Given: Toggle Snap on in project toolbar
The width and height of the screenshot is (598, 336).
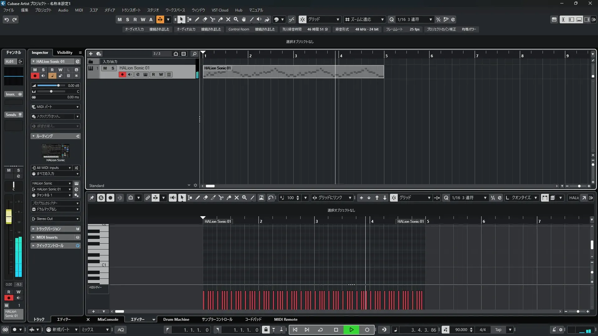Looking at the screenshot, I should click(302, 19).
